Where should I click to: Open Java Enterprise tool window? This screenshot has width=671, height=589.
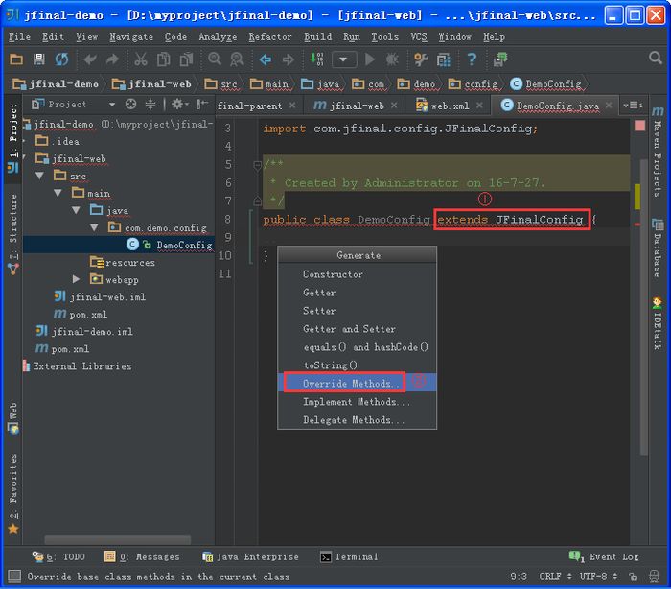[250, 556]
